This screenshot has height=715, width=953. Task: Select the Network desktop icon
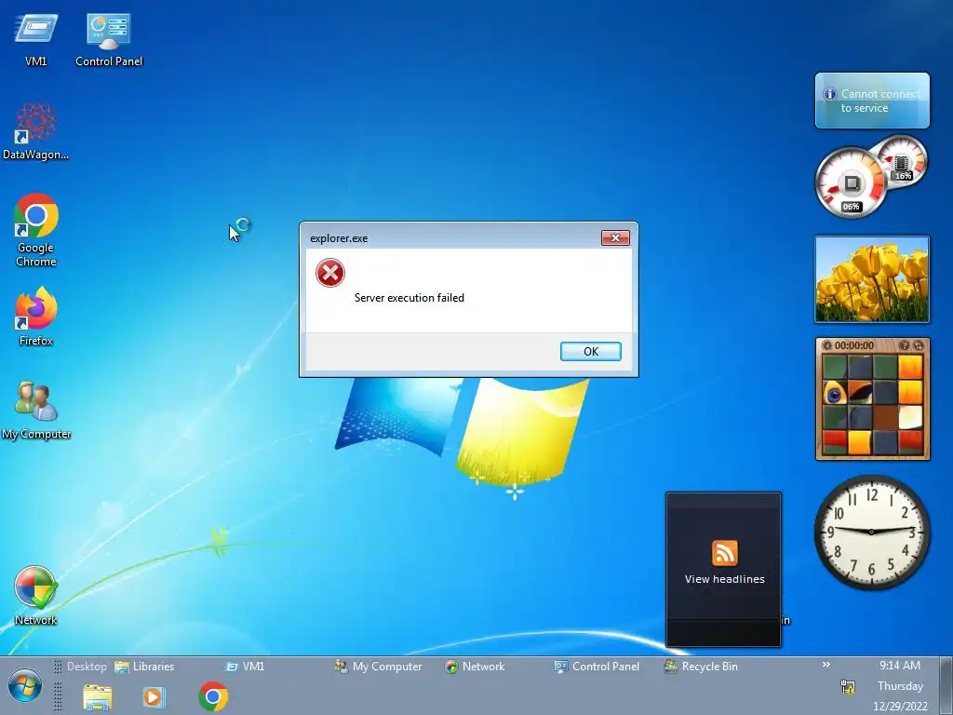(36, 595)
